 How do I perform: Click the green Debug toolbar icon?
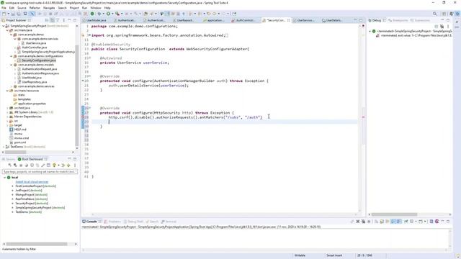100,14
